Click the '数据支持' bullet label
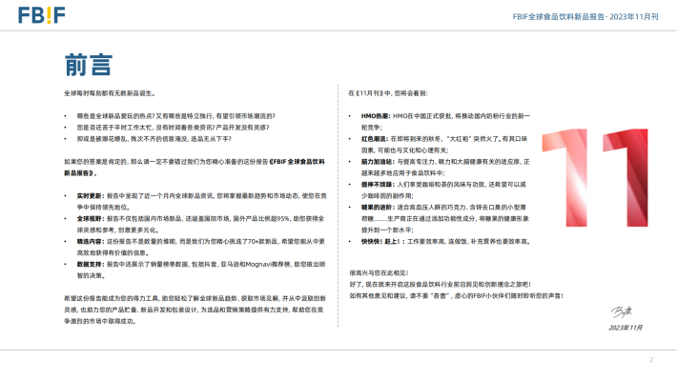The image size is (677, 380). point(91,264)
